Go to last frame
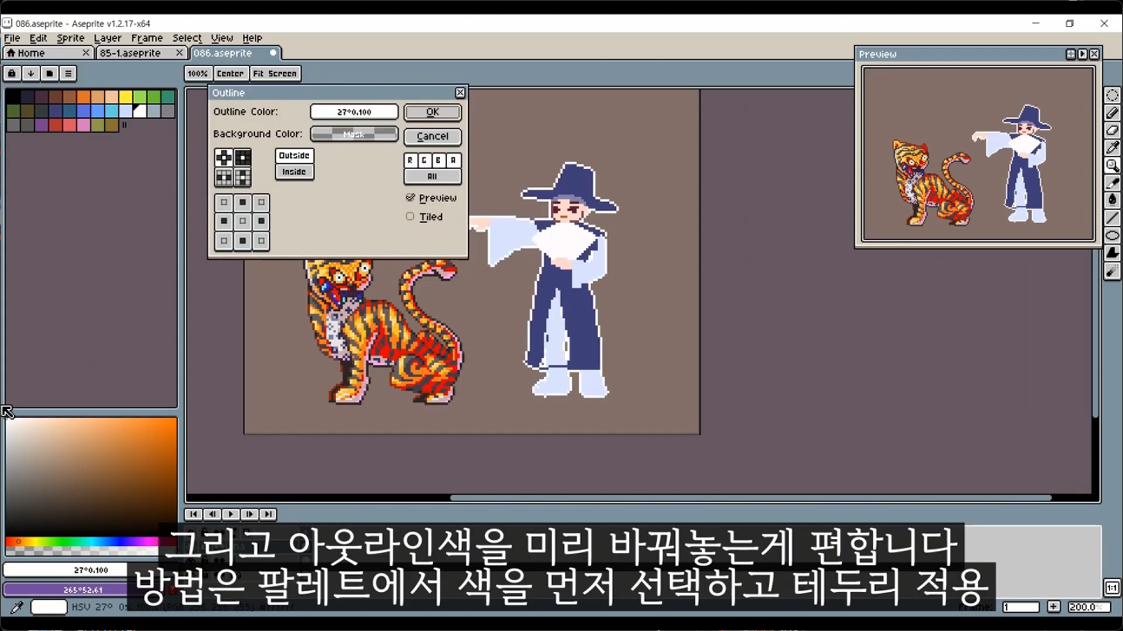The width and height of the screenshot is (1123, 631). (268, 514)
